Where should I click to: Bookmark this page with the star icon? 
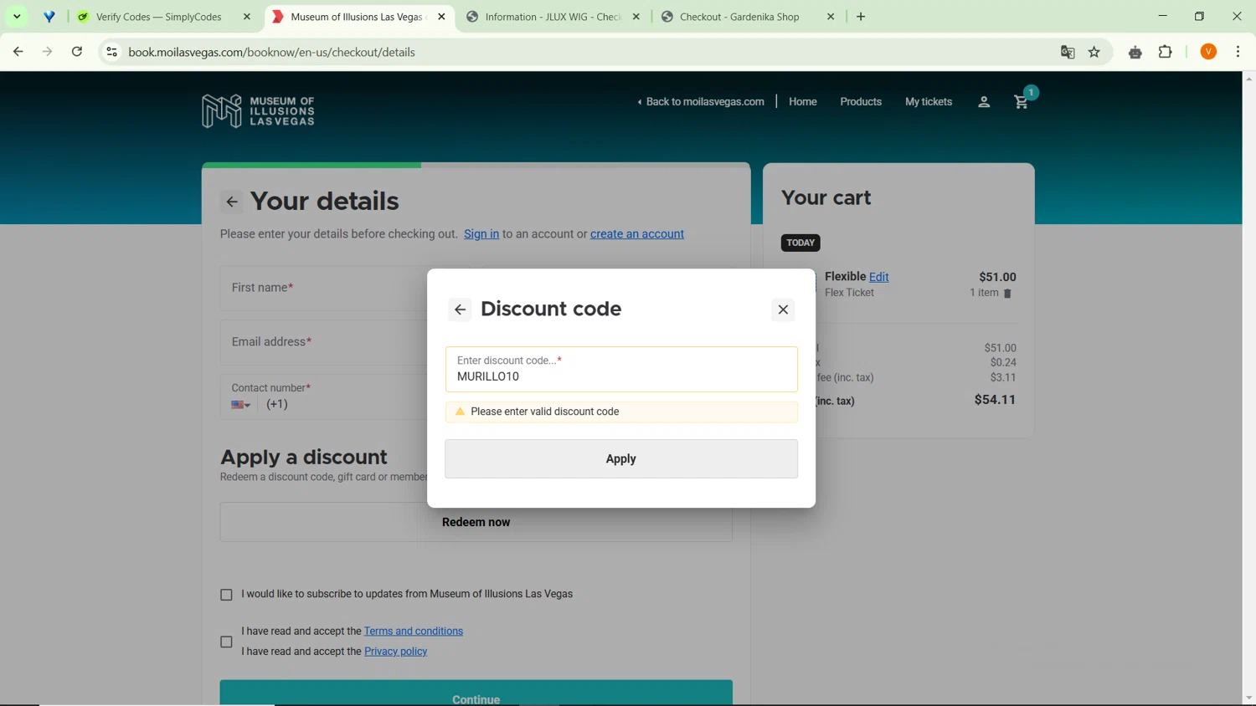pos(1094,52)
